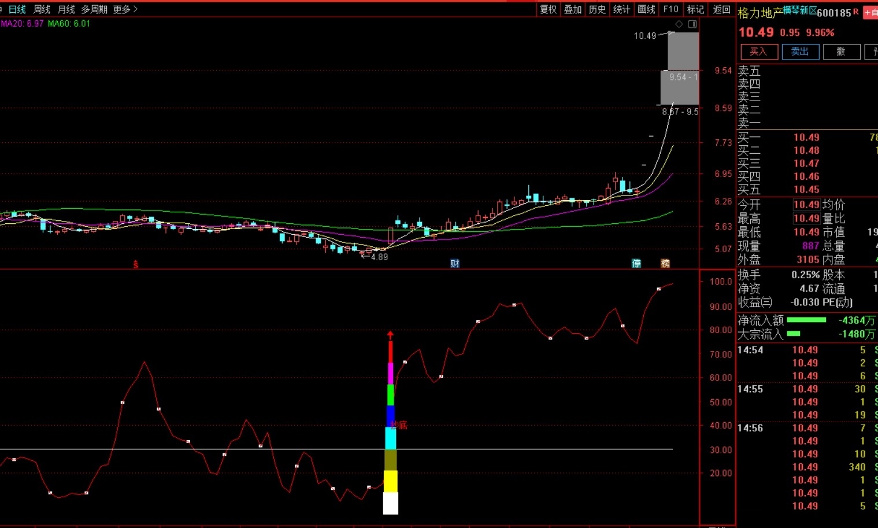Click the 最高 high price value
This screenshot has width=878, height=528.
[x=806, y=219]
